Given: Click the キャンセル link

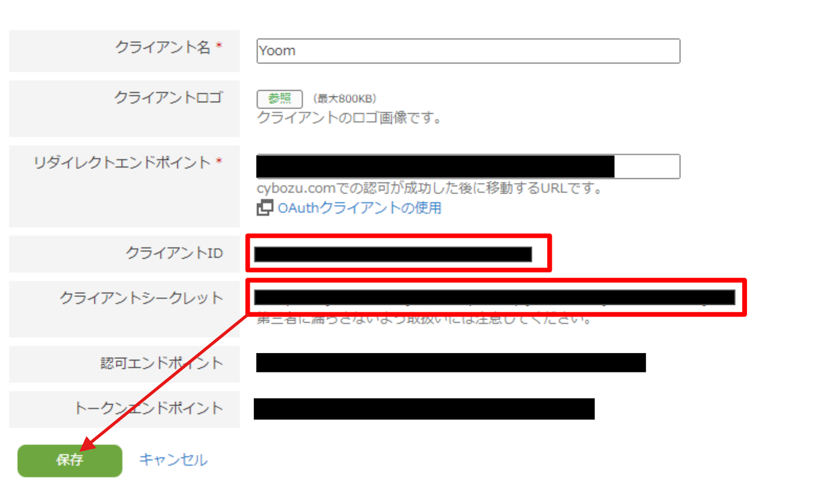Looking at the screenshot, I should pyautogui.click(x=174, y=460).
